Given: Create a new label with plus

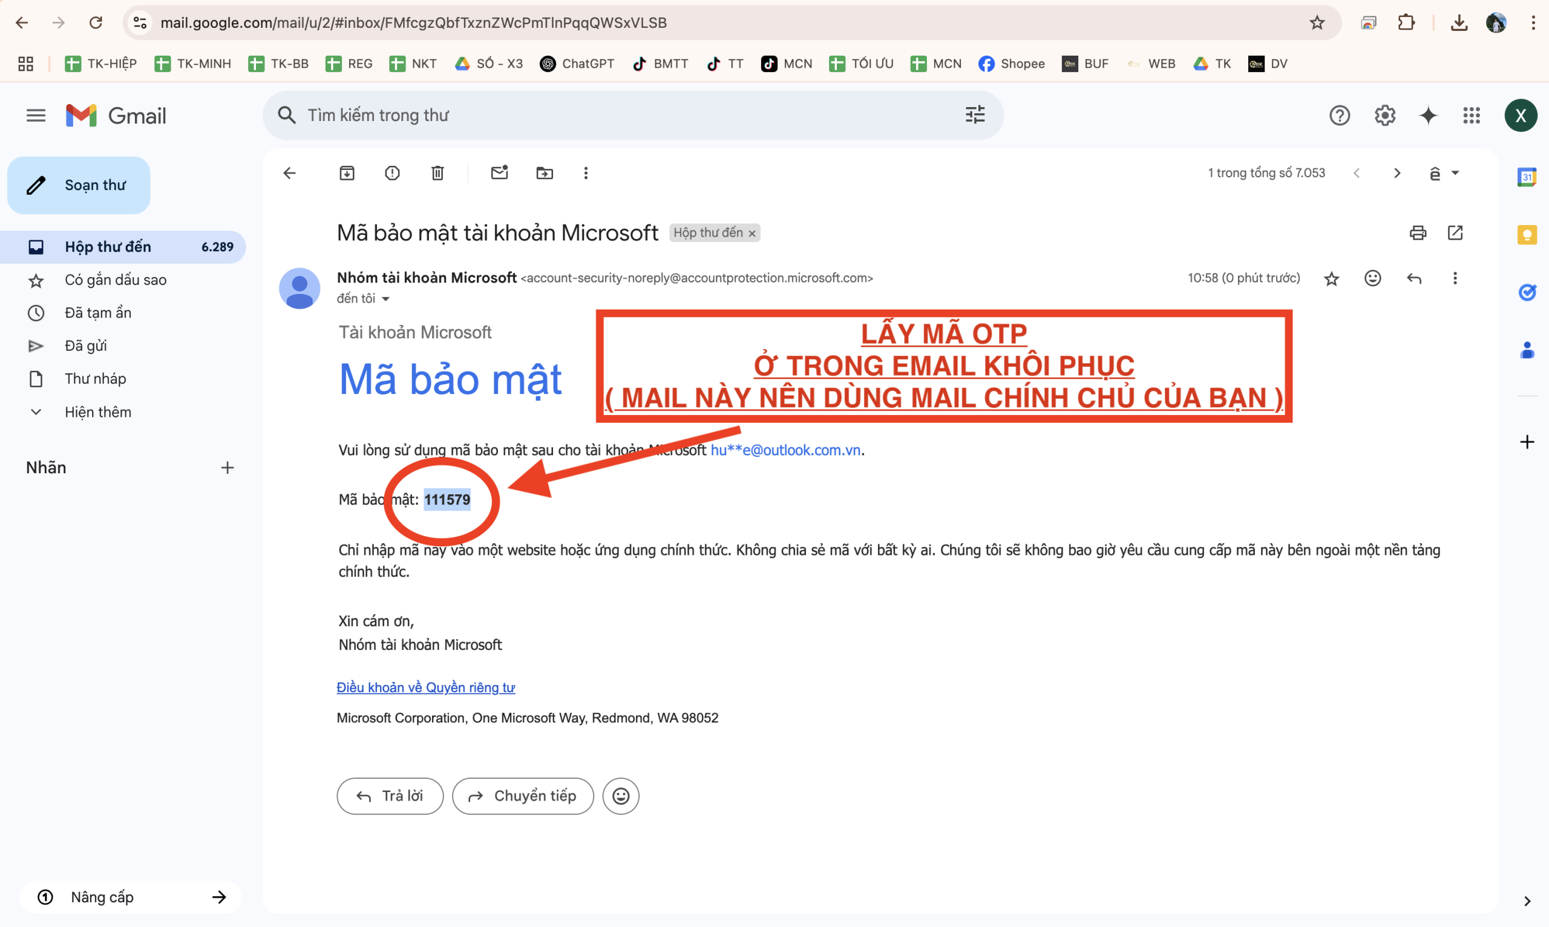Looking at the screenshot, I should coord(228,468).
